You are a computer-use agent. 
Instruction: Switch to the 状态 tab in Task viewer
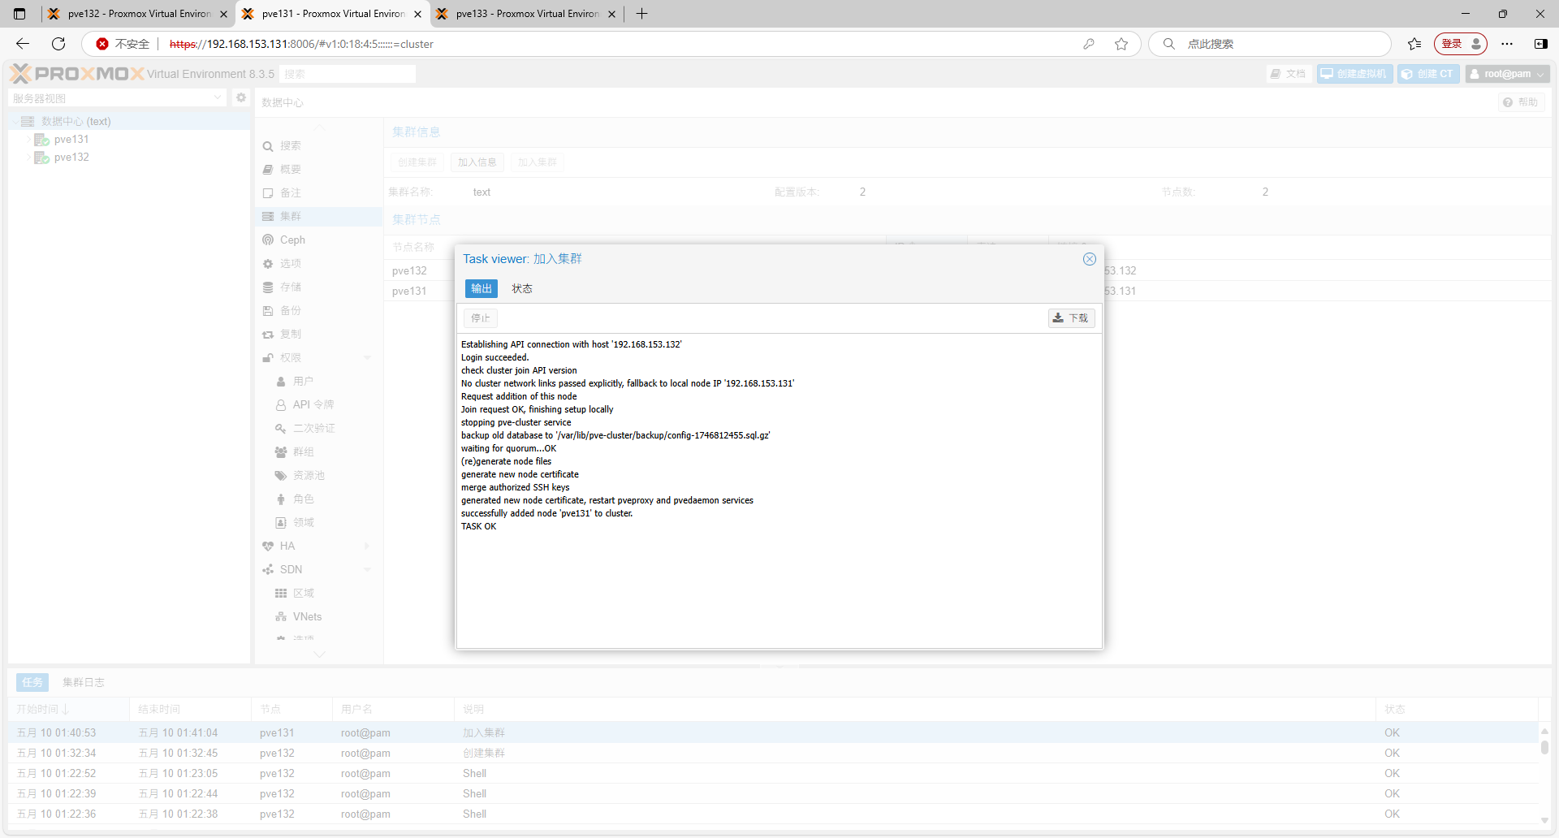tap(522, 288)
